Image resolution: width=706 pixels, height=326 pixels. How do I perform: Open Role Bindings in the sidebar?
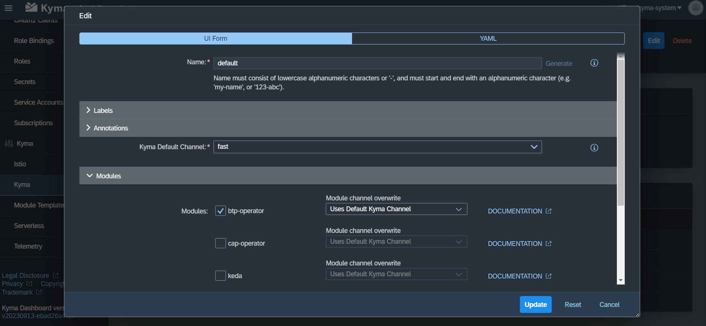click(34, 41)
